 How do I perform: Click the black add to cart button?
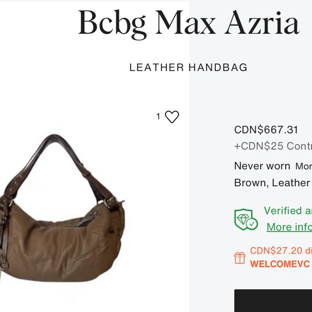273,301
